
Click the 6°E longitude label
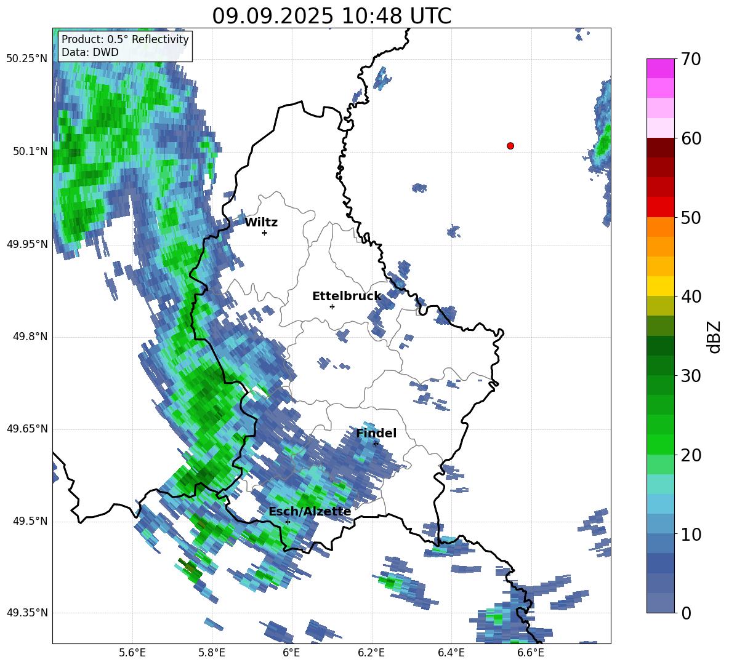coord(291,653)
